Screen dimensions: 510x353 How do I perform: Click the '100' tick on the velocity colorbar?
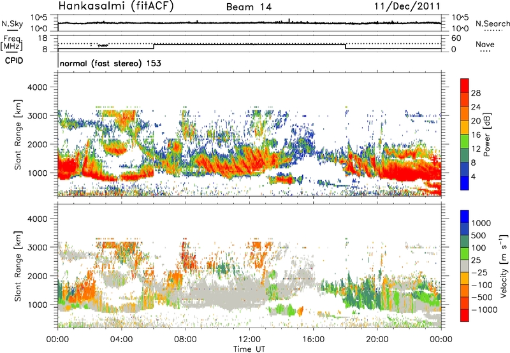(479, 248)
